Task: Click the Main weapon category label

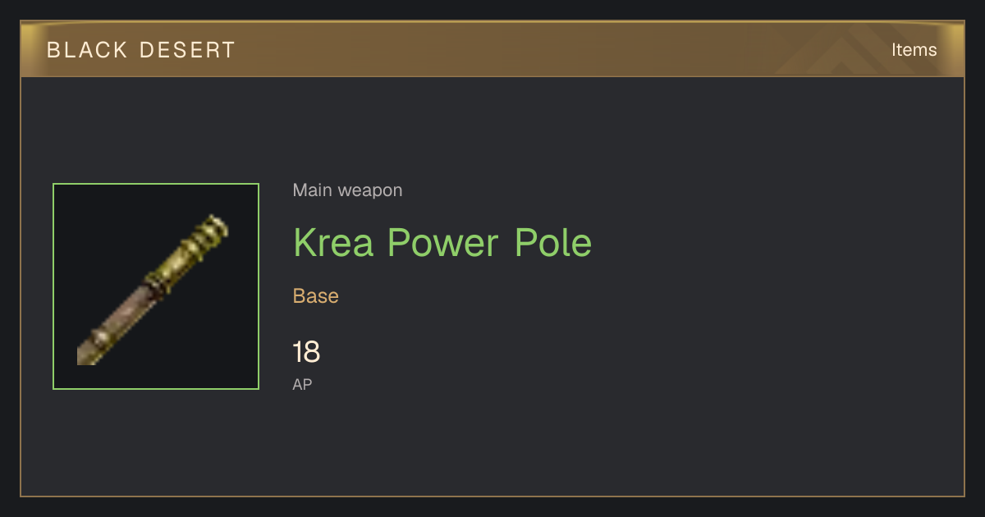Action: tap(347, 190)
